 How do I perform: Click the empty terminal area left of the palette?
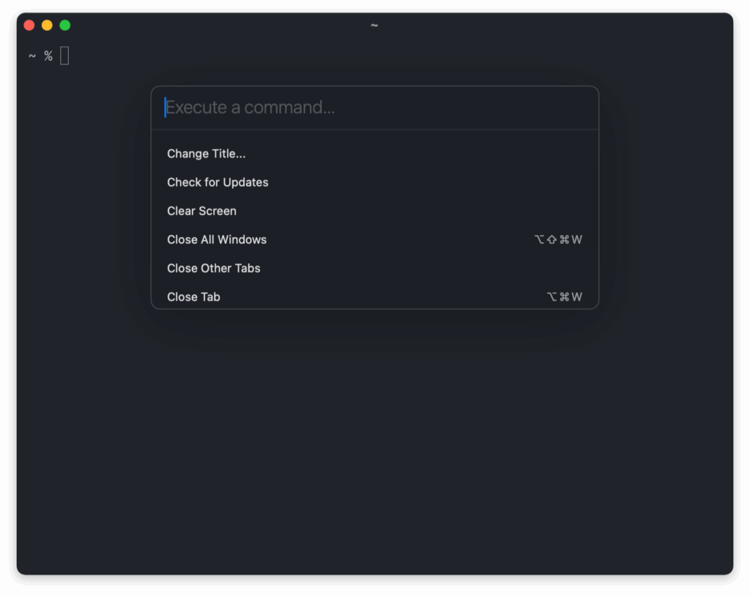[x=81, y=220]
